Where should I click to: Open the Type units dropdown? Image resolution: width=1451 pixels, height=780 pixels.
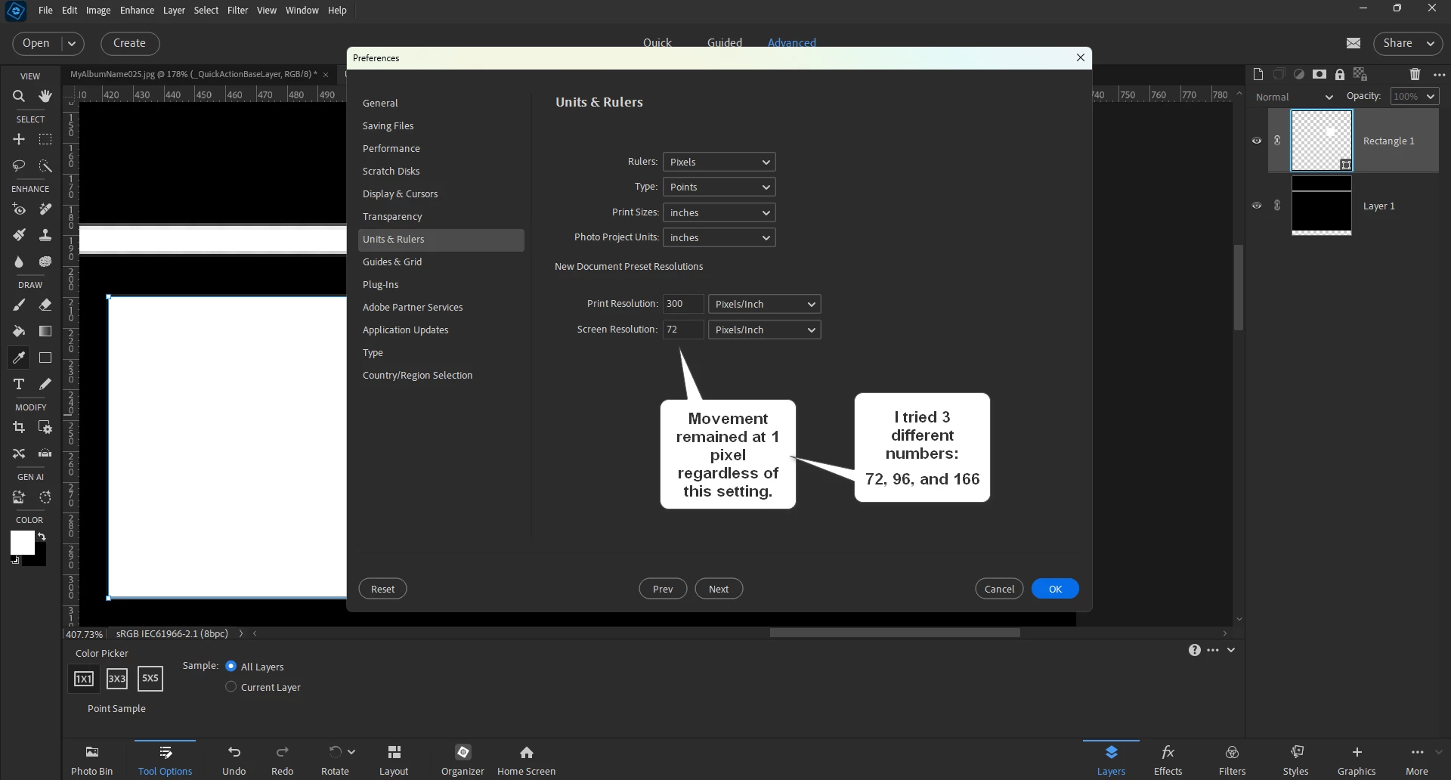[719, 187]
